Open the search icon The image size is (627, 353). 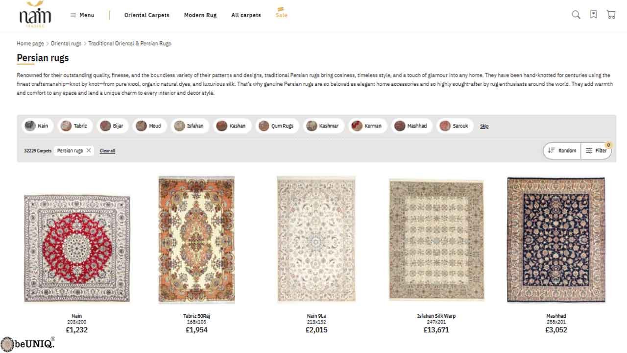[x=576, y=15]
